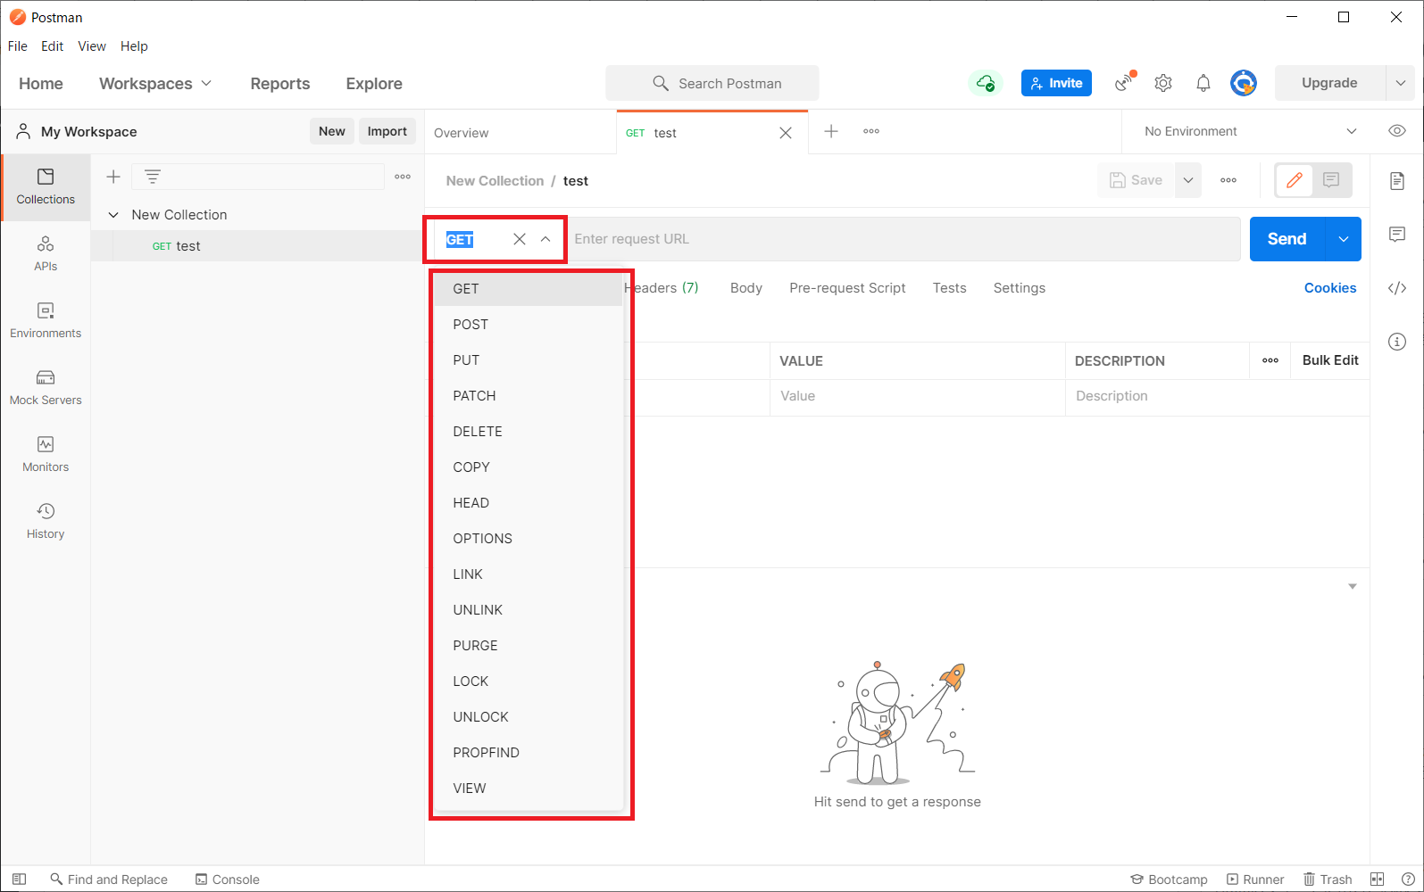Open the Cookies link
Viewport: 1424px width, 892px height.
click(1330, 288)
